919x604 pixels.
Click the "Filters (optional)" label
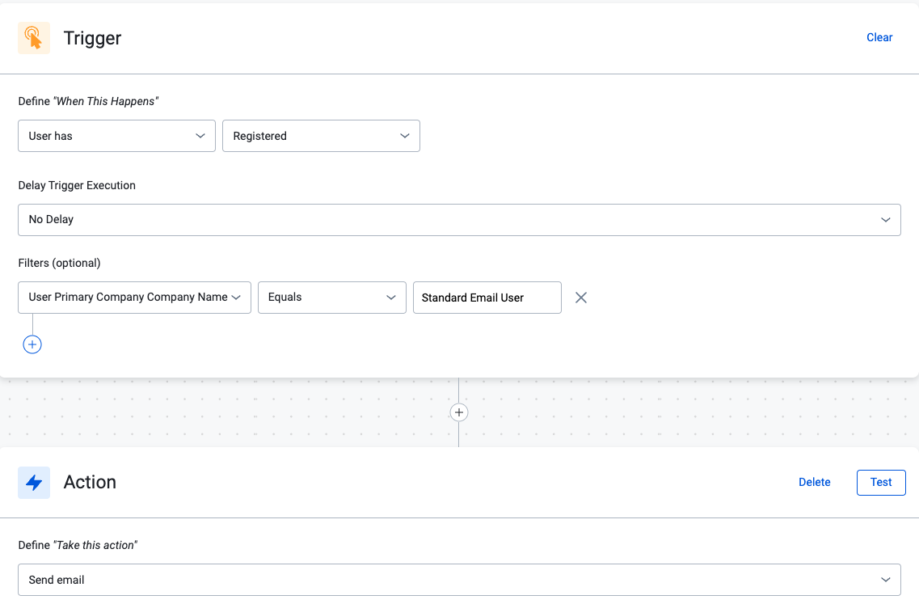tap(59, 264)
